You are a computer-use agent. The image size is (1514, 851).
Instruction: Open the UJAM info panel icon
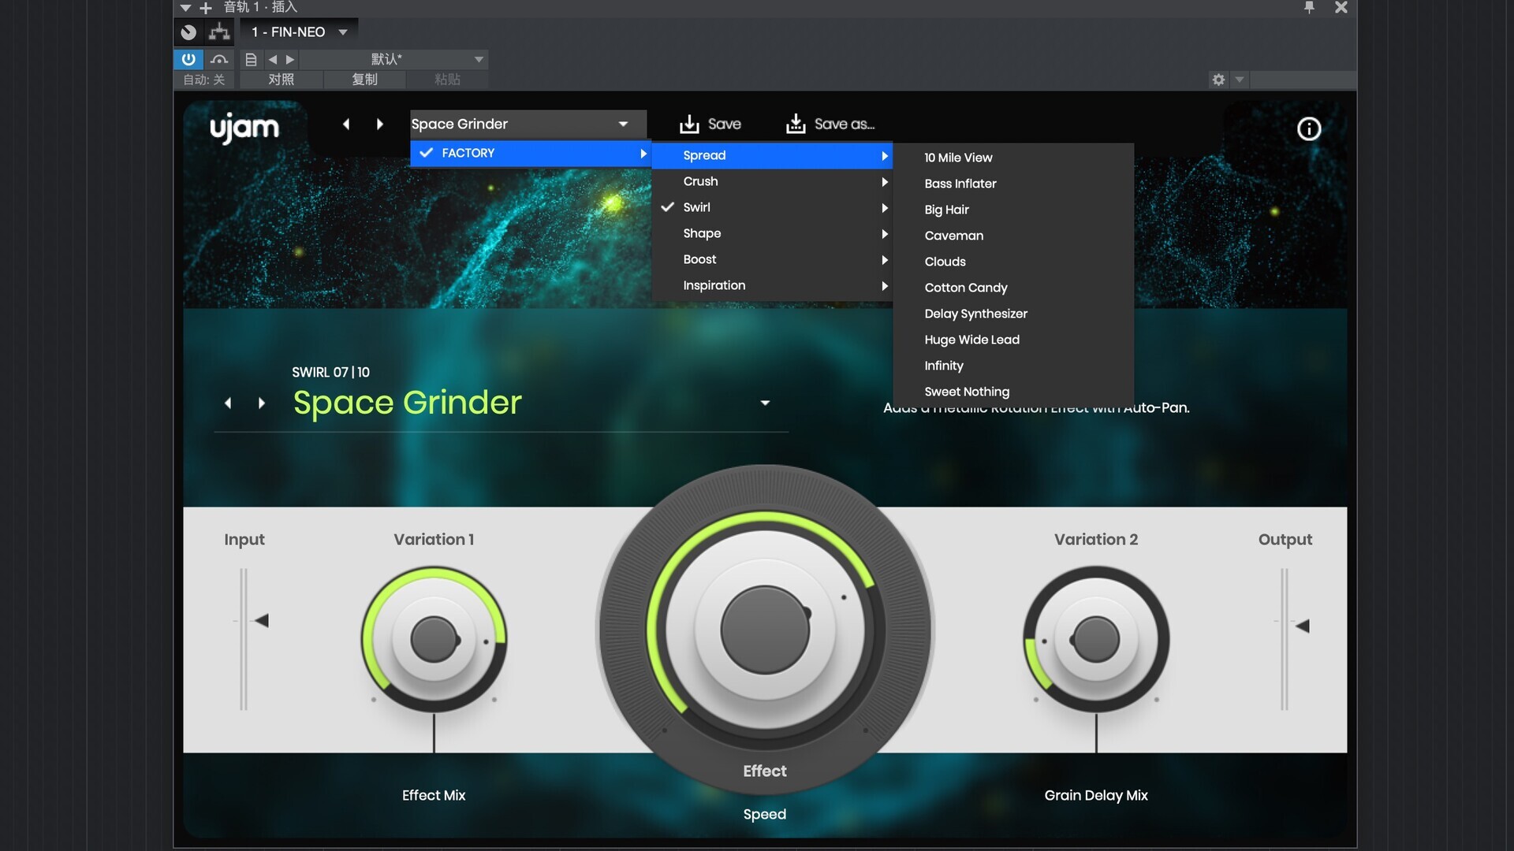1309,128
